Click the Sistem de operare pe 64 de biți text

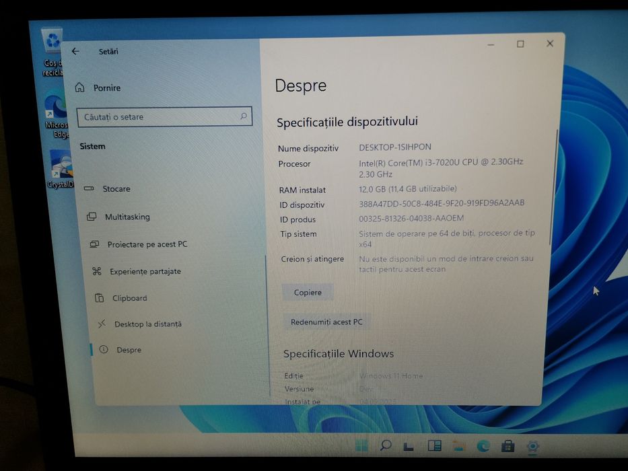point(446,238)
